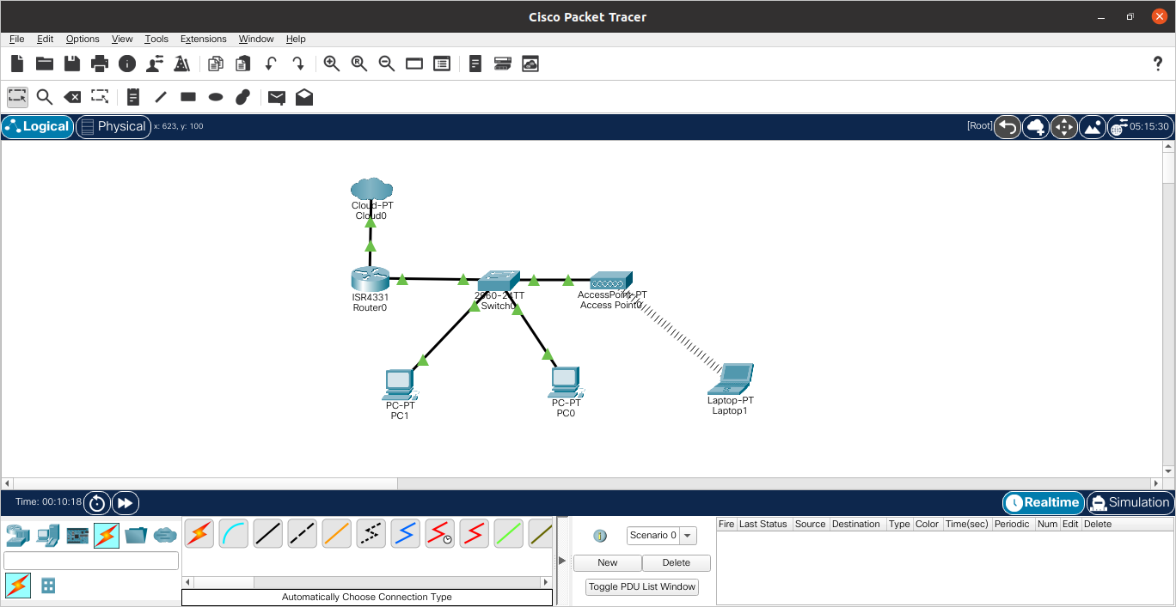This screenshot has width=1176, height=607.
Task: Zoom in with the plus magnifier icon
Action: pos(332,64)
